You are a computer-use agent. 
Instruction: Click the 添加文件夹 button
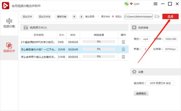coord(44,17)
